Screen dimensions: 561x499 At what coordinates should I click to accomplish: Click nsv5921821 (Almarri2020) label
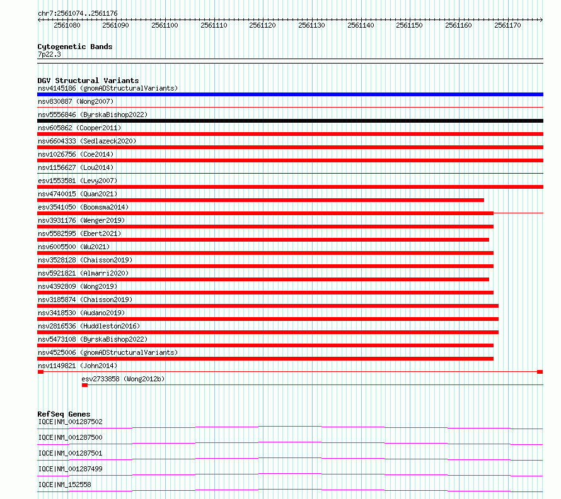coord(83,273)
